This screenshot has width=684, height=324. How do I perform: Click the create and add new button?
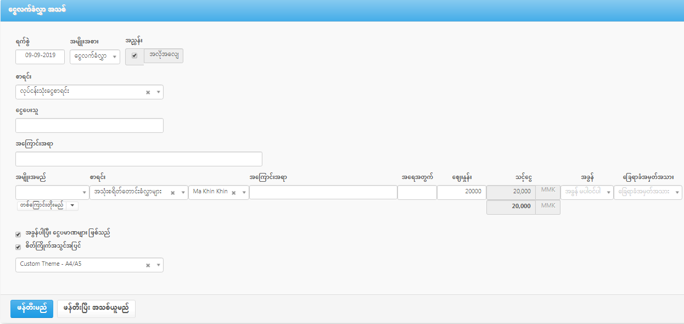click(96, 309)
